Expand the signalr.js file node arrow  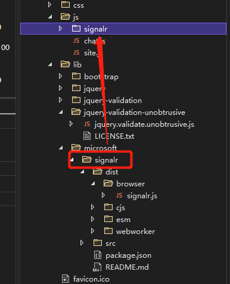point(103,195)
